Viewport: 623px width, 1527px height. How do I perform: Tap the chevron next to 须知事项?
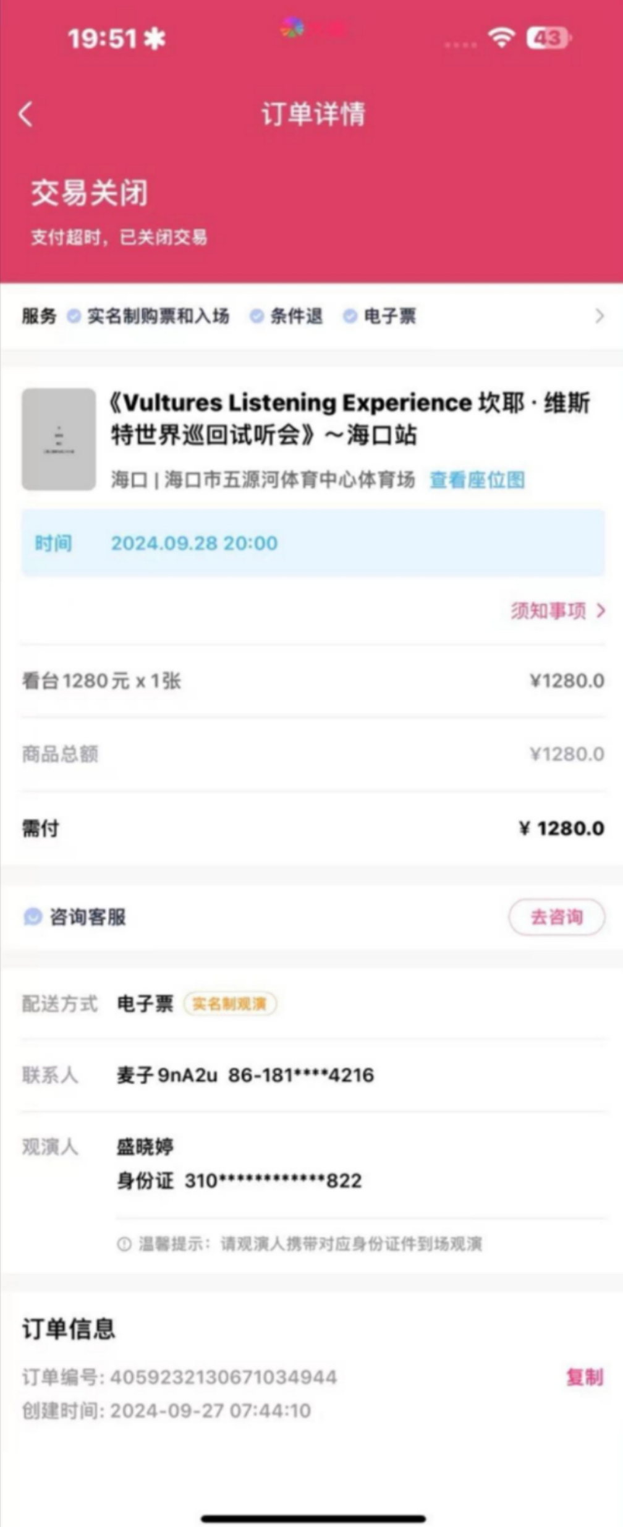[601, 611]
